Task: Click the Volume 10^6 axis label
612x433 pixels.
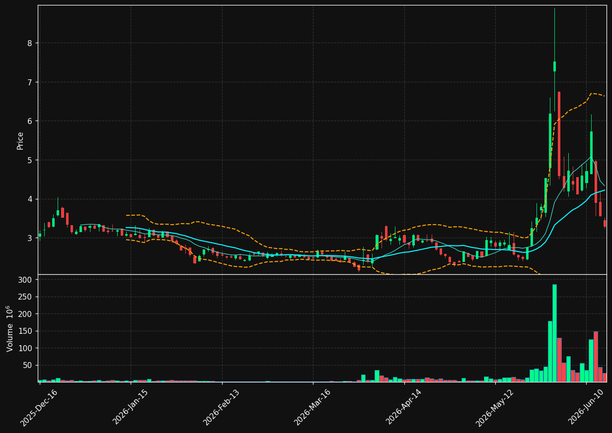Action: pyautogui.click(x=9, y=328)
